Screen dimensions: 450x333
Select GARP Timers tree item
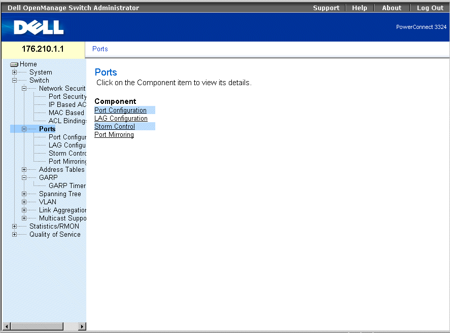(x=67, y=186)
